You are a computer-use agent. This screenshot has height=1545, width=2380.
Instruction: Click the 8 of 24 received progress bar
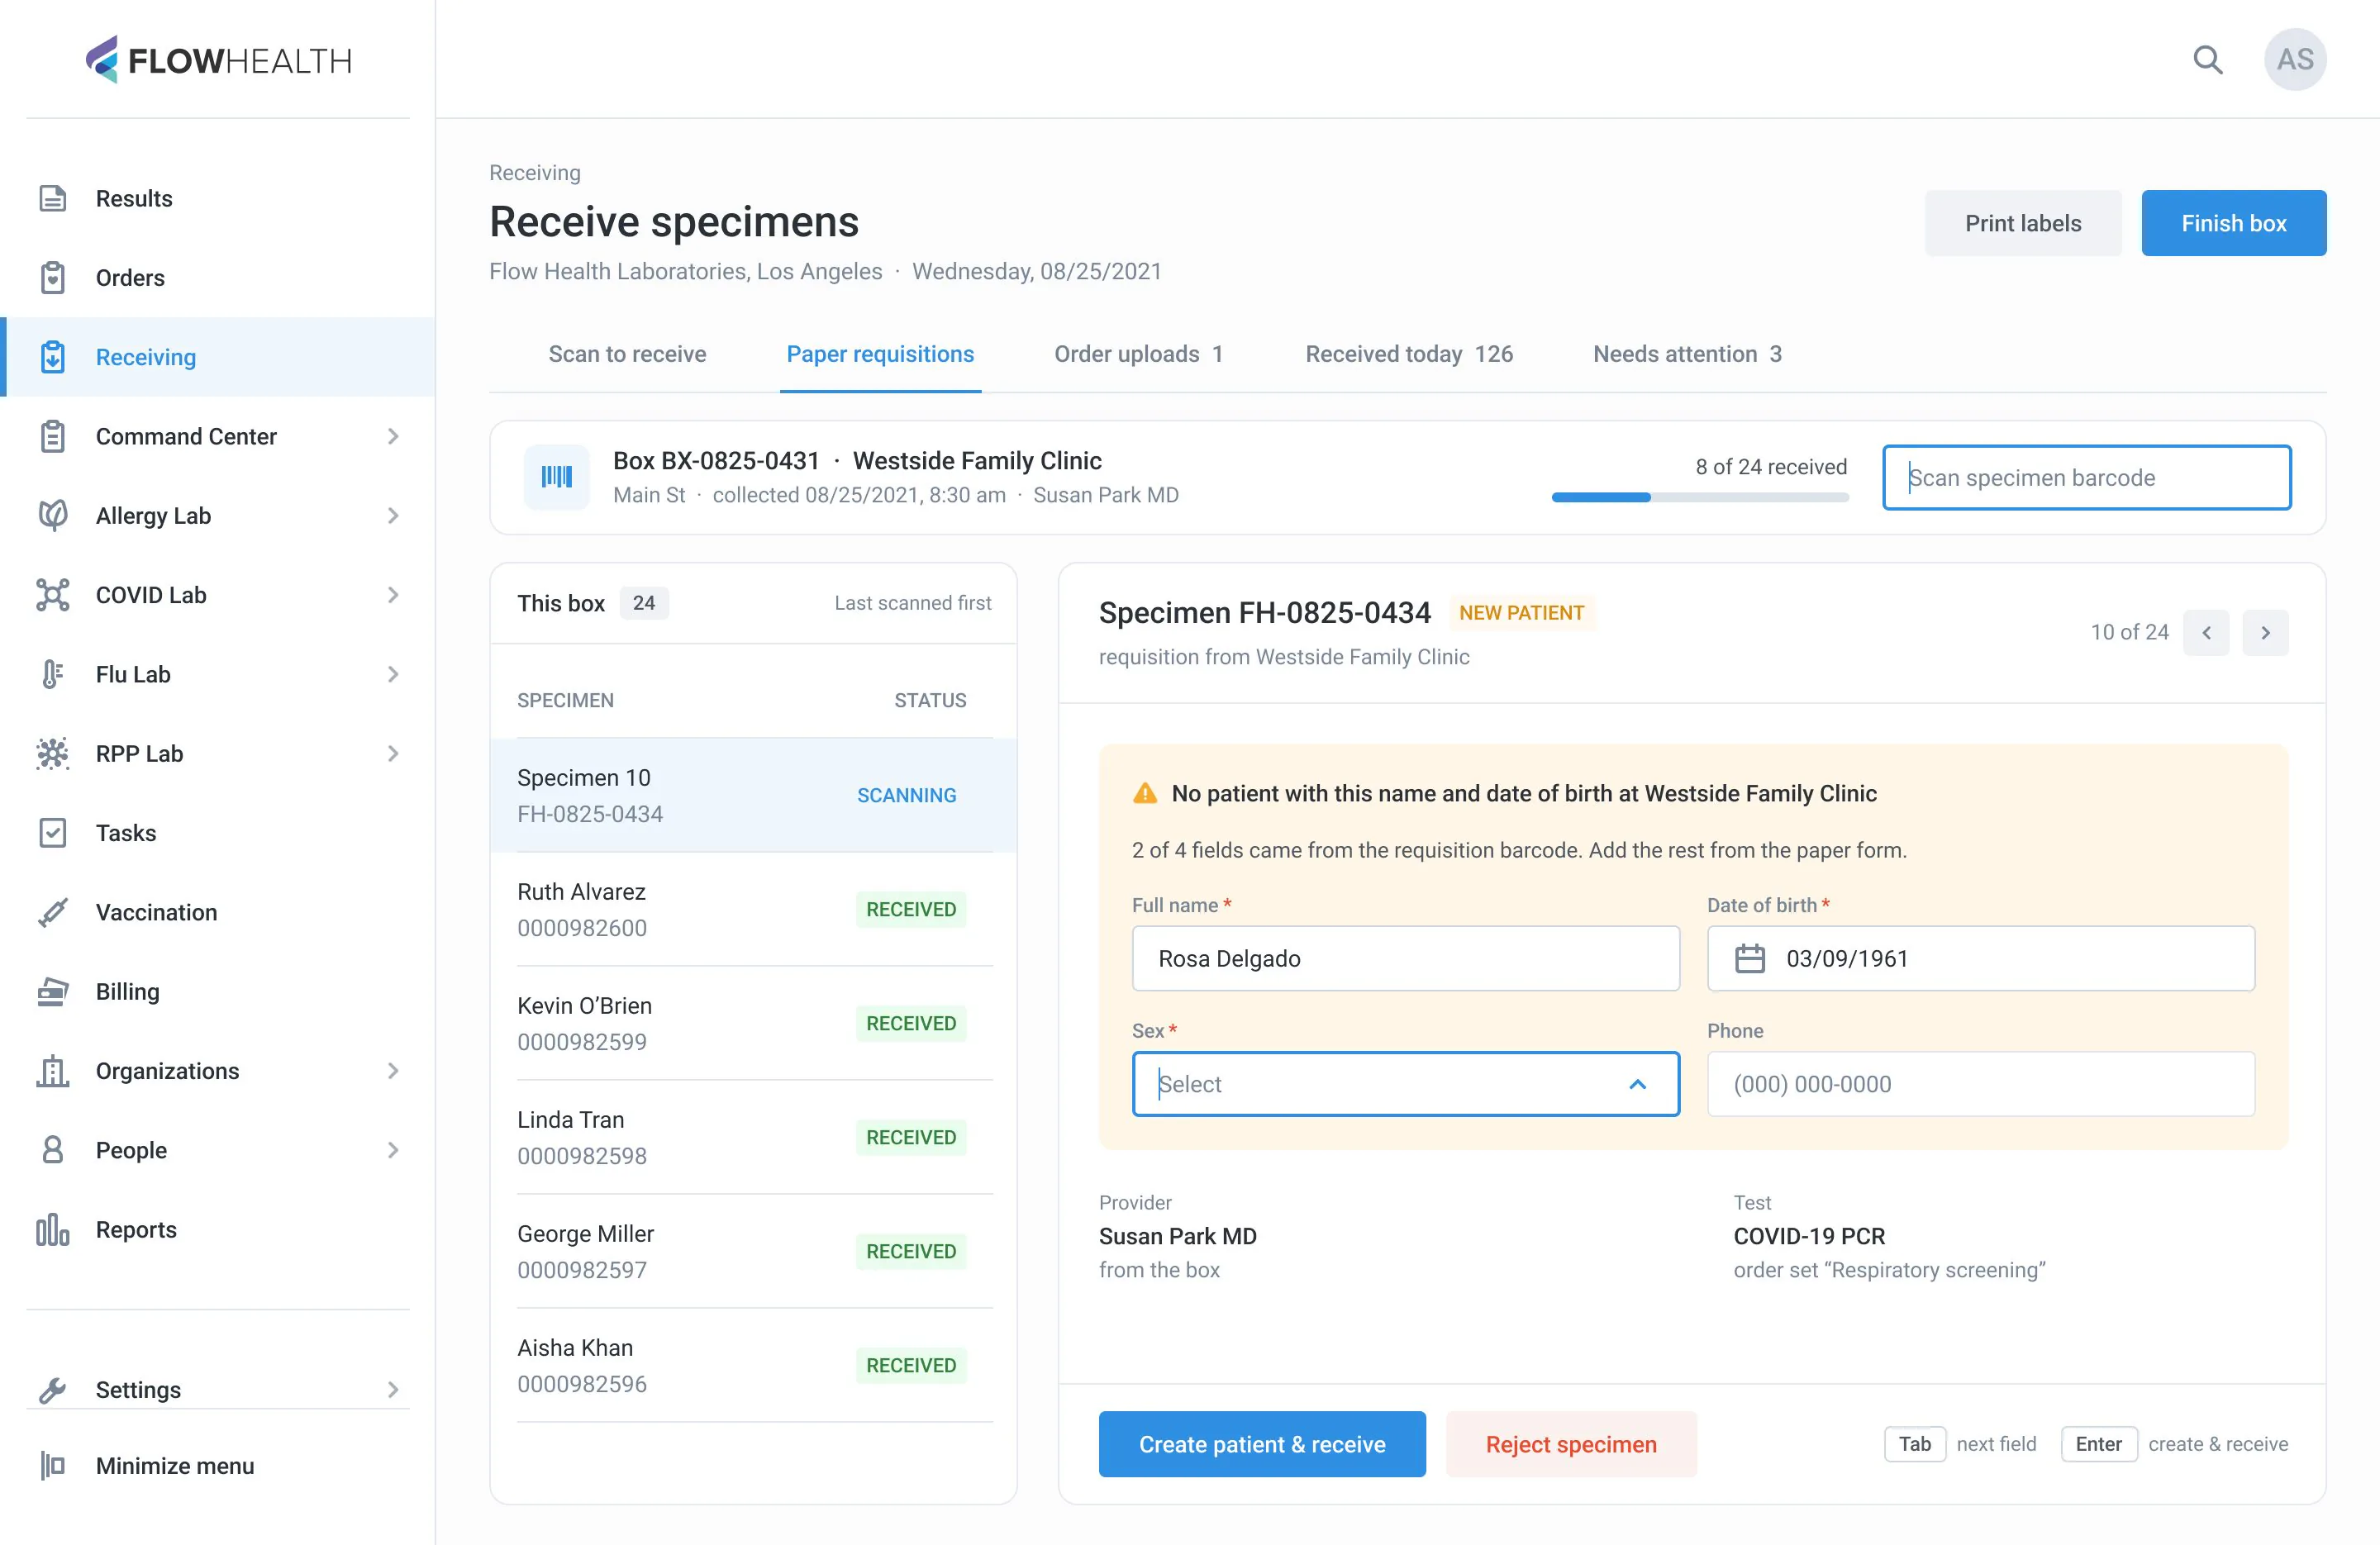click(x=1699, y=497)
